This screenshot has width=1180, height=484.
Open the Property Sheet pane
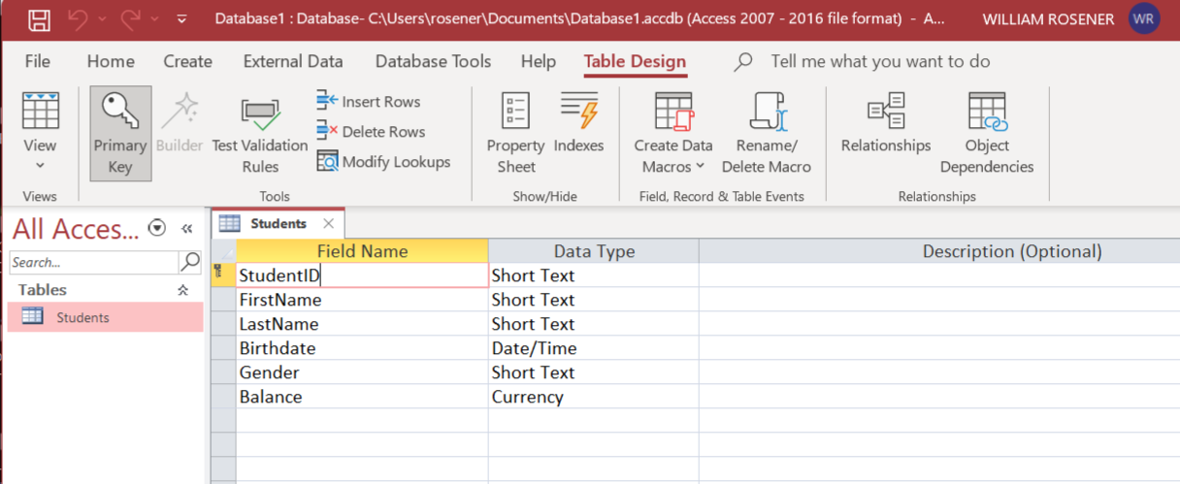point(515,112)
